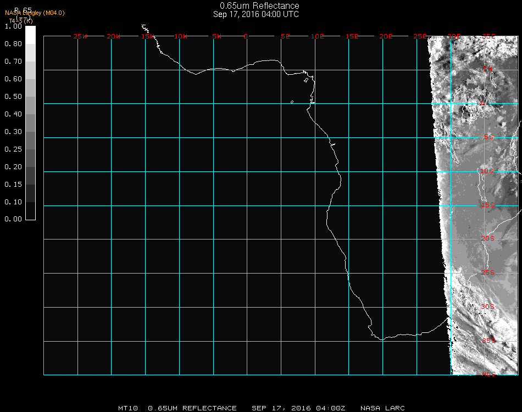Click the NASA LARC text in the footer
522x412 pixels.
click(x=382, y=408)
